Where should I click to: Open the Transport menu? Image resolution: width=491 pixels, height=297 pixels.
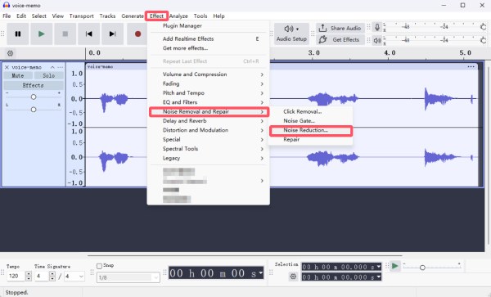coord(81,16)
